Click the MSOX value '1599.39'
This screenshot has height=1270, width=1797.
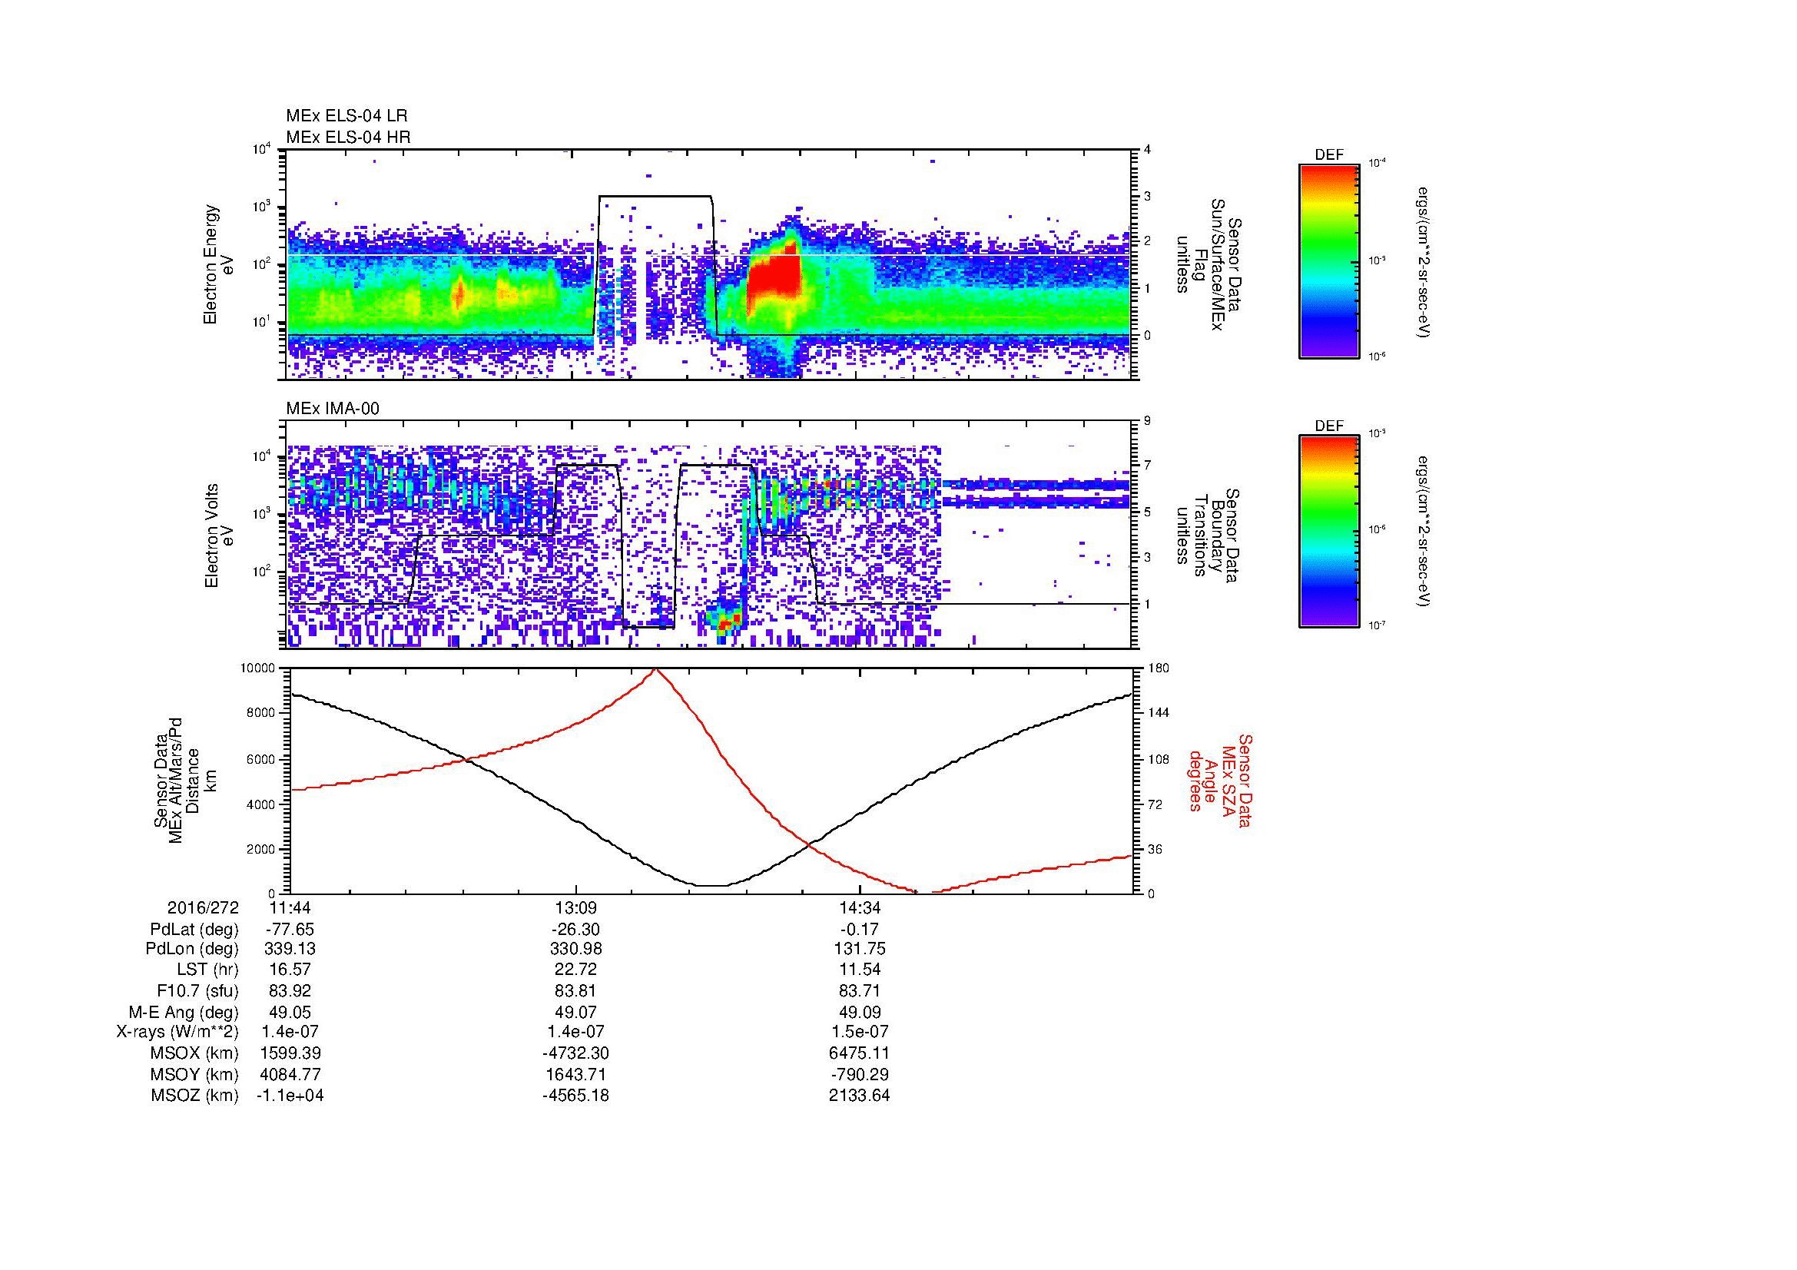[290, 1053]
